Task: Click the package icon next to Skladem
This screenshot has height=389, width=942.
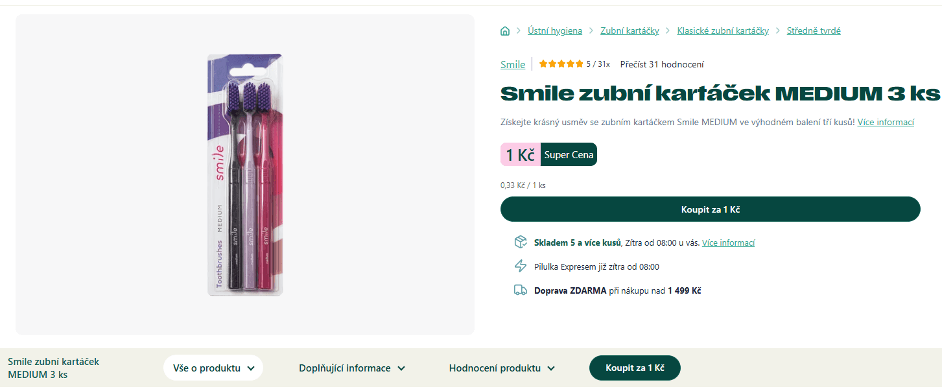Action: pyautogui.click(x=520, y=241)
